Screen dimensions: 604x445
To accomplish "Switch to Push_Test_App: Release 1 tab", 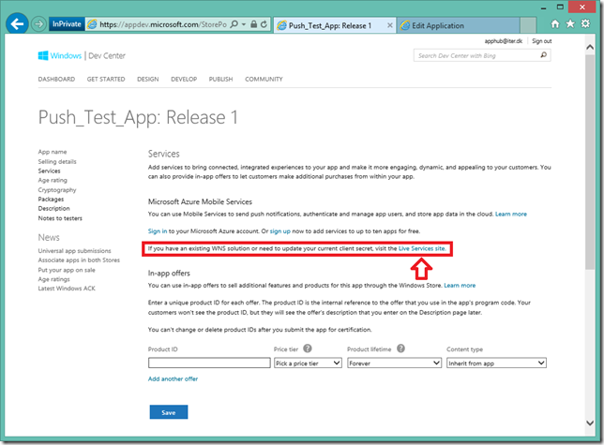I will coord(330,26).
